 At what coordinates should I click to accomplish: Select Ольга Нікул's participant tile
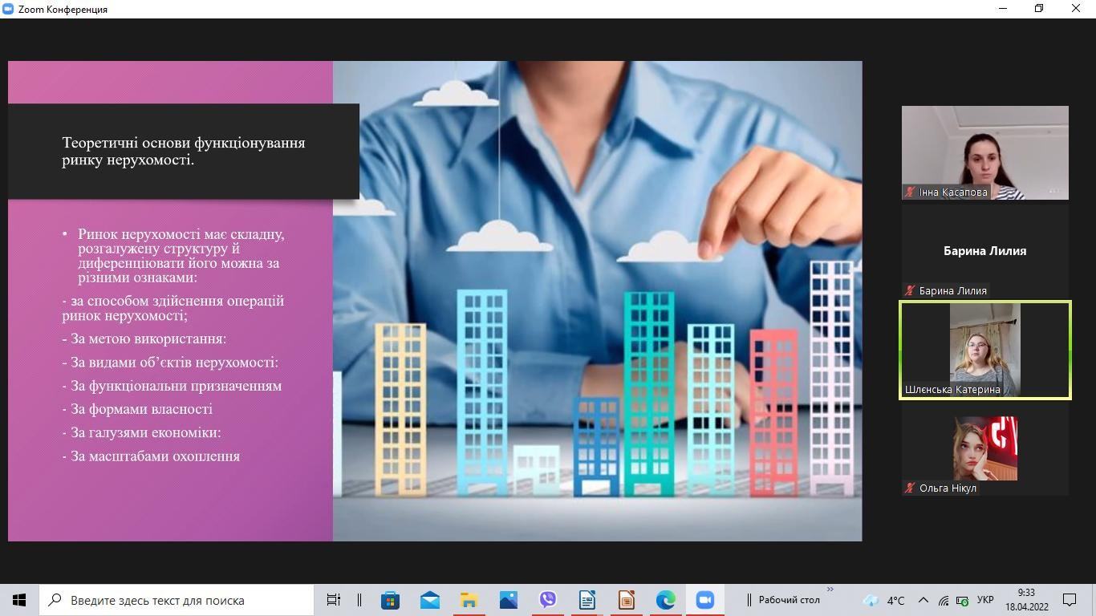pos(985,448)
